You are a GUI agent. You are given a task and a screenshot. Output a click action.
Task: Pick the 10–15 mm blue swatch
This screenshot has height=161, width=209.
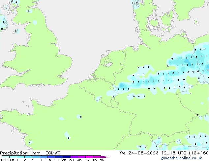(x=44, y=157)
